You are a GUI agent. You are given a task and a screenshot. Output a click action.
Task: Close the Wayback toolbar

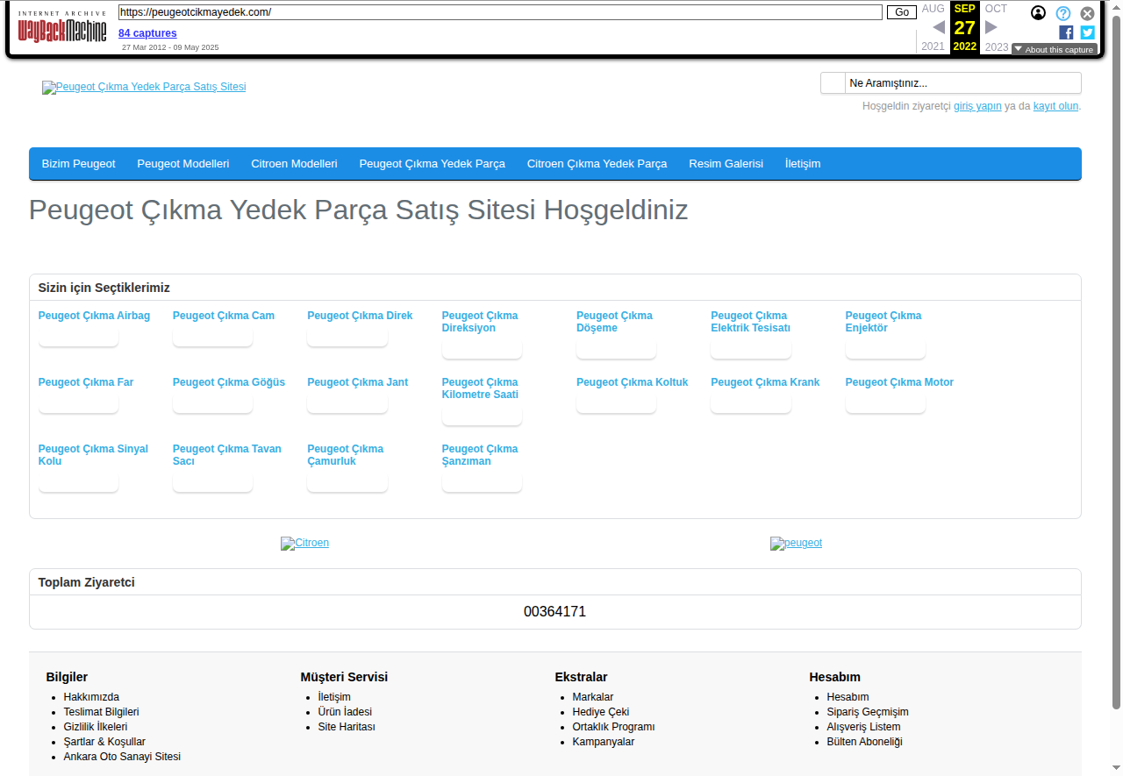pyautogui.click(x=1087, y=13)
